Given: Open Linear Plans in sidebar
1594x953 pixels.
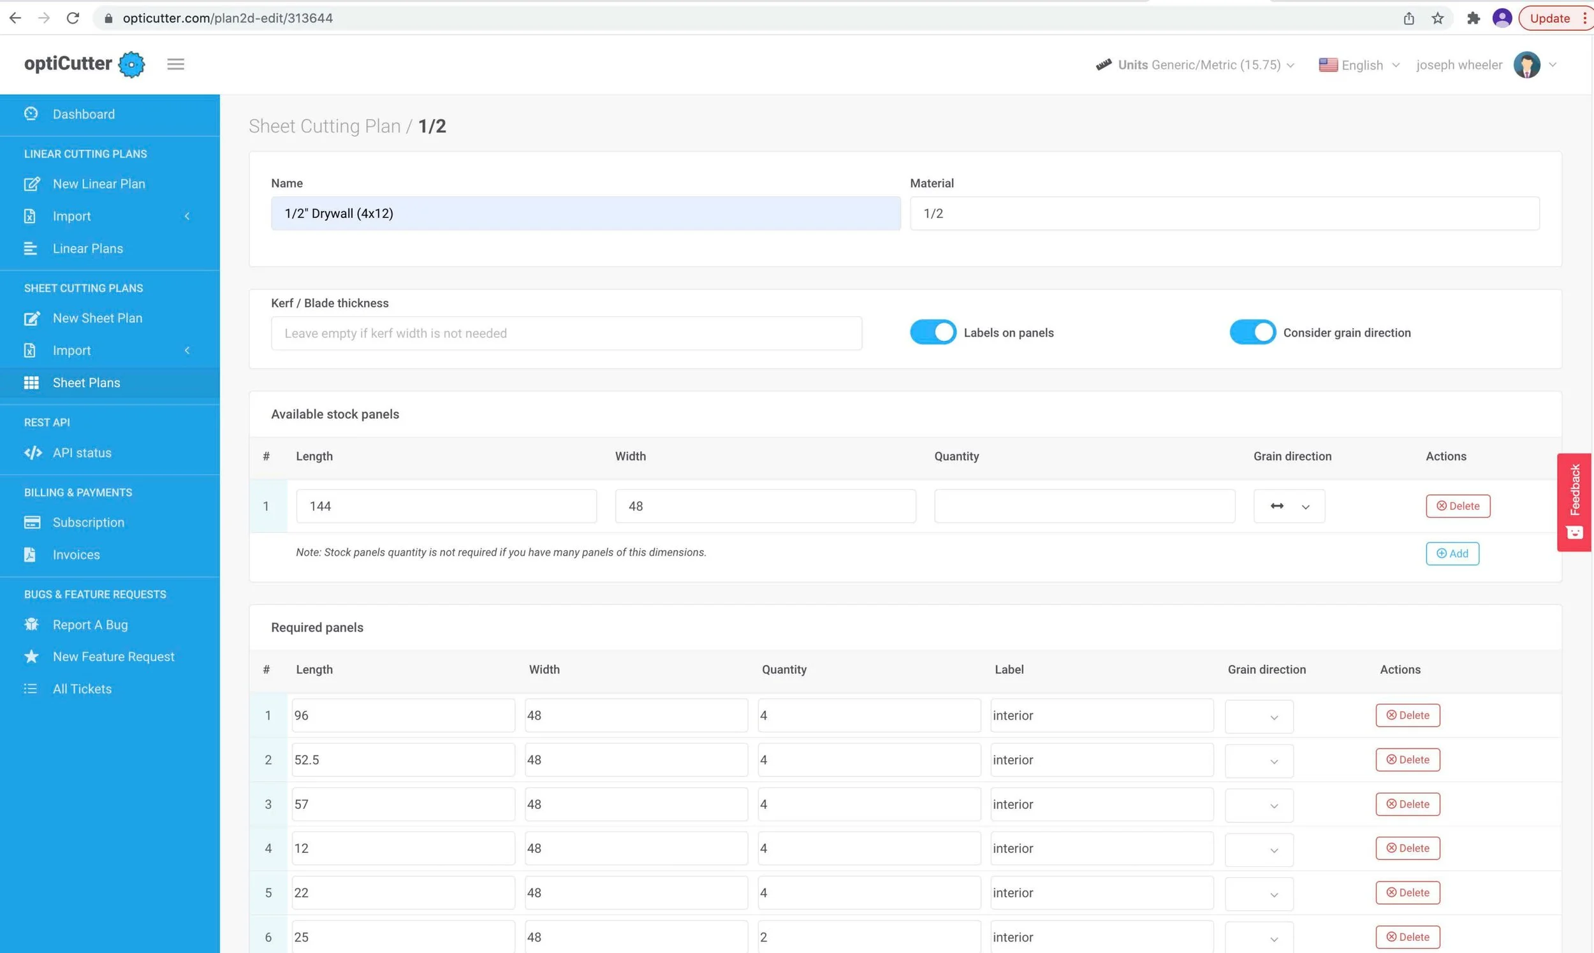Looking at the screenshot, I should click(x=87, y=249).
